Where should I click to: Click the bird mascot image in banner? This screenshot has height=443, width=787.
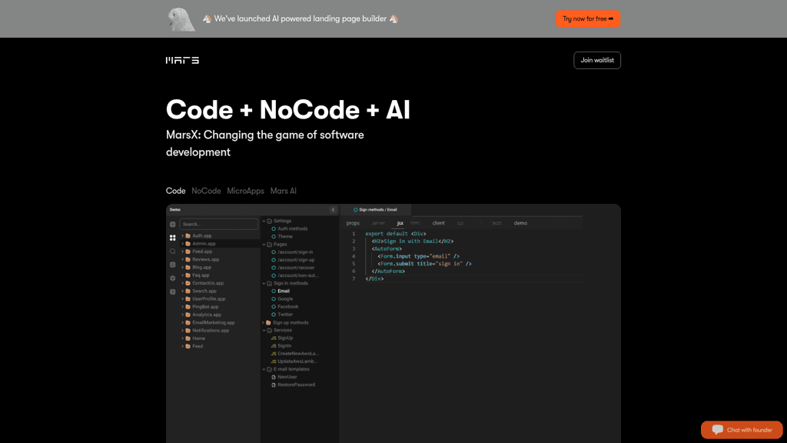tap(181, 19)
